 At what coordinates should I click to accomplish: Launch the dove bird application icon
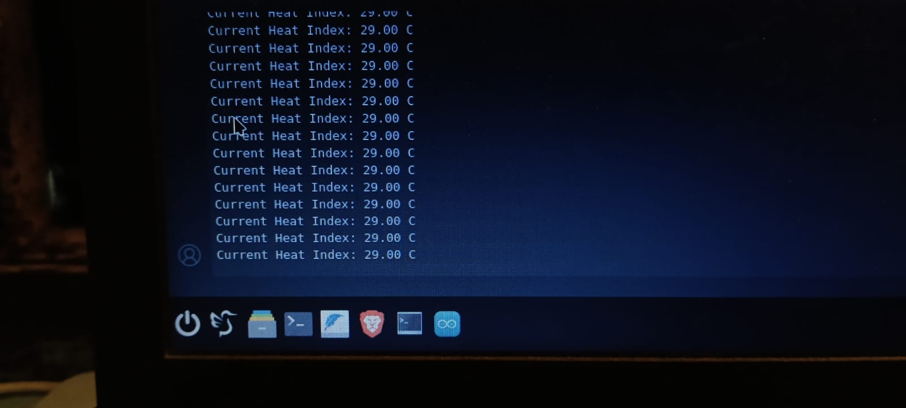coord(224,324)
